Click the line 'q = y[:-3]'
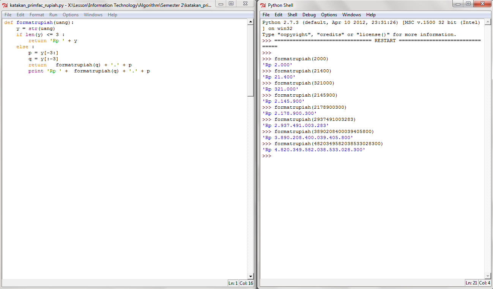The height and width of the screenshot is (289, 493). coord(43,59)
